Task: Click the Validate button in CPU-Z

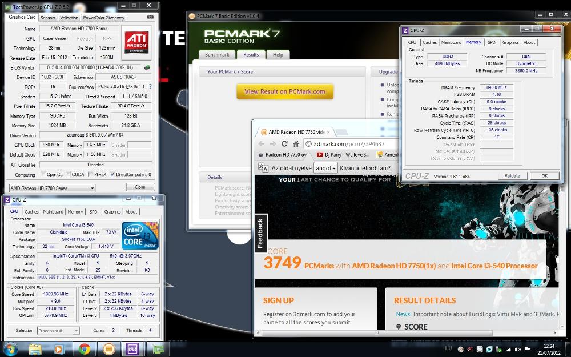Action: point(512,175)
